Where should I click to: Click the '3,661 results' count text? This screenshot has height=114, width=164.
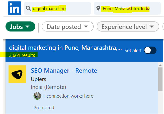pyautogui.click(x=22, y=55)
